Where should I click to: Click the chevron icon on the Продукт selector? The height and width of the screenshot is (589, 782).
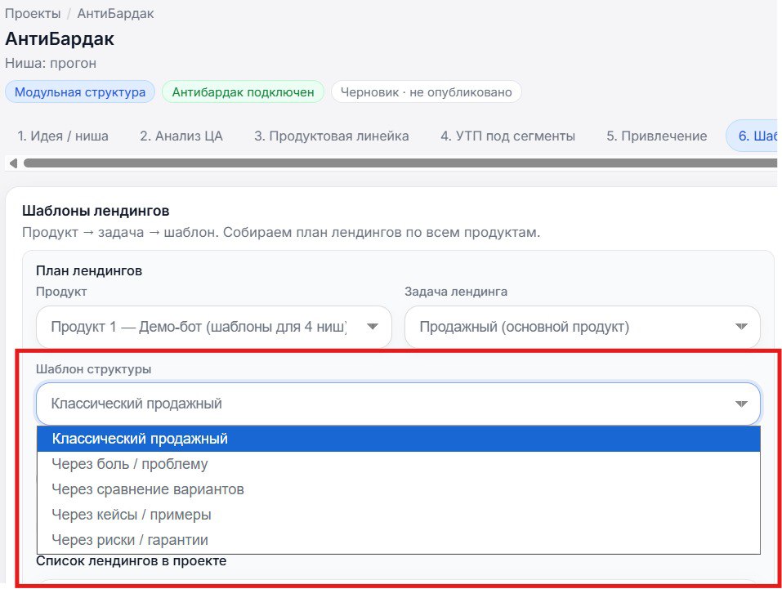pyautogui.click(x=373, y=326)
